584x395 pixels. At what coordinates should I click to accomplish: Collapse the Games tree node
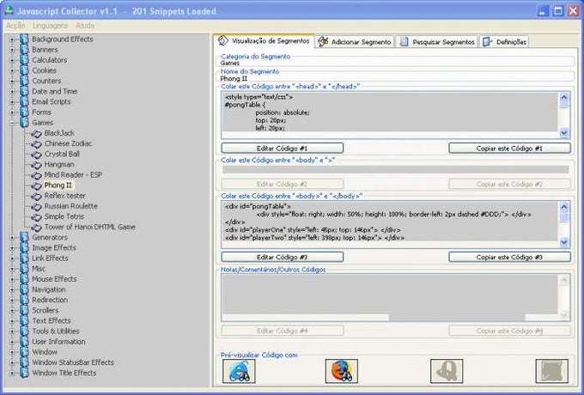[x=12, y=123]
